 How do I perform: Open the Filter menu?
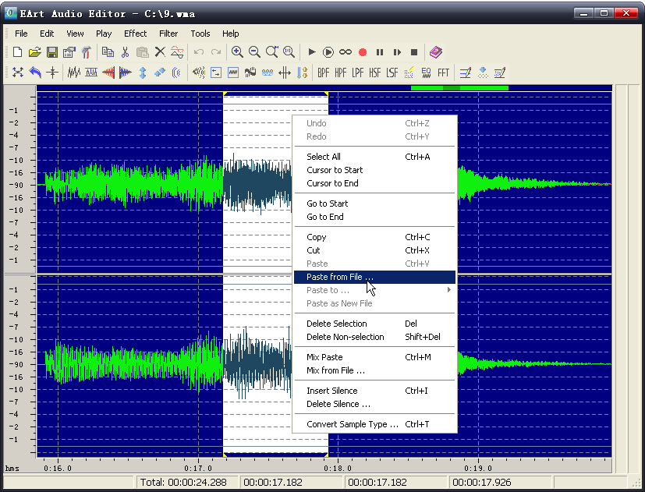tap(168, 34)
